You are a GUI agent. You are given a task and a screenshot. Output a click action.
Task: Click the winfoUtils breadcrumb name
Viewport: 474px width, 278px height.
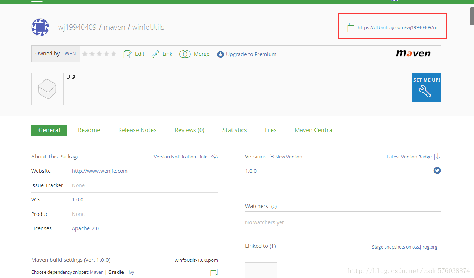148,27
